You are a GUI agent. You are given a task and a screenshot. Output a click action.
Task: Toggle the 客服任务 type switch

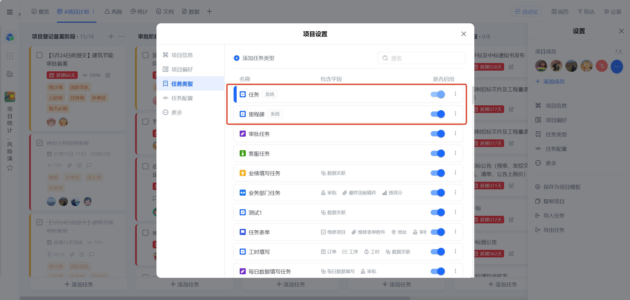click(x=437, y=153)
